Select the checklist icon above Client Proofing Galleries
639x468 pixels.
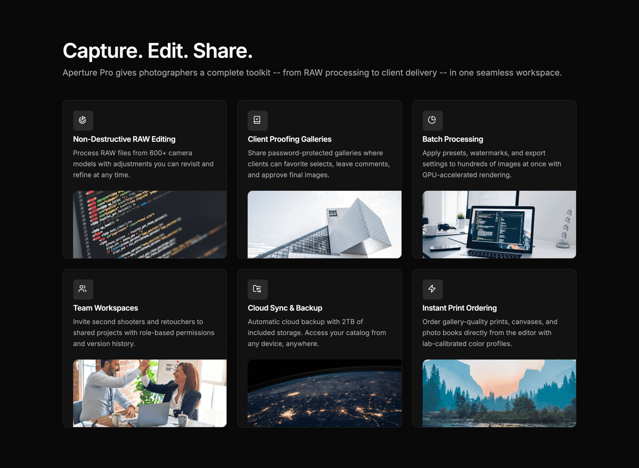(258, 121)
